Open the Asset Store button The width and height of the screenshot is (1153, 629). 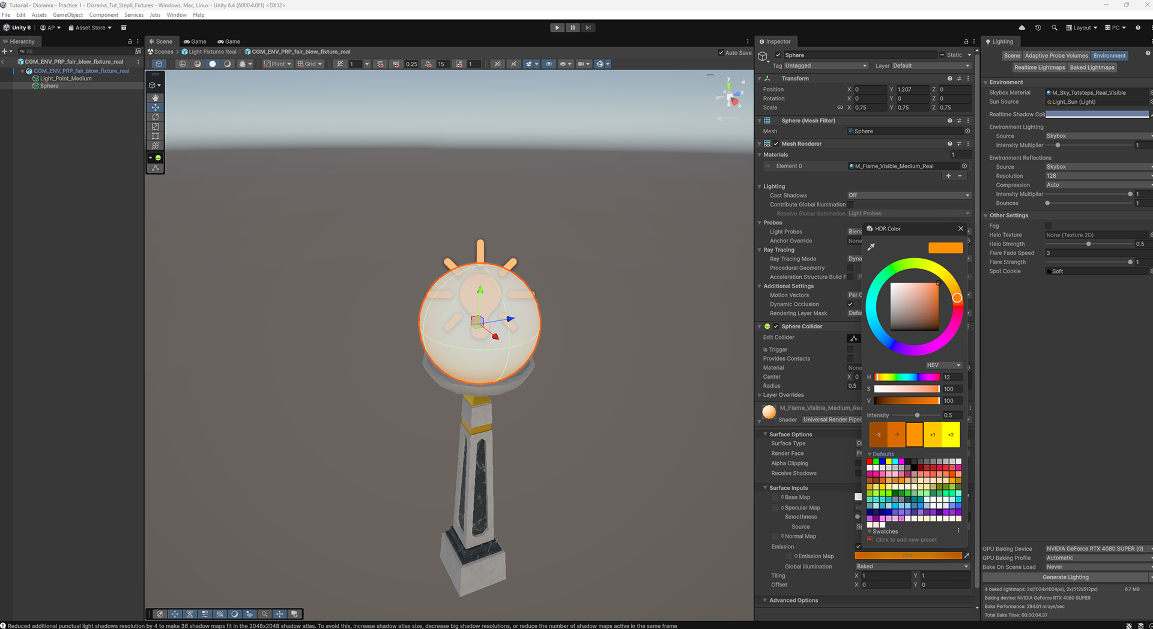(x=90, y=28)
